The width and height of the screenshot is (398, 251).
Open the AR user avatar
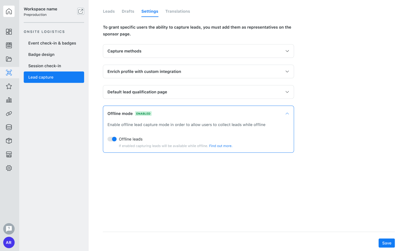(9, 243)
